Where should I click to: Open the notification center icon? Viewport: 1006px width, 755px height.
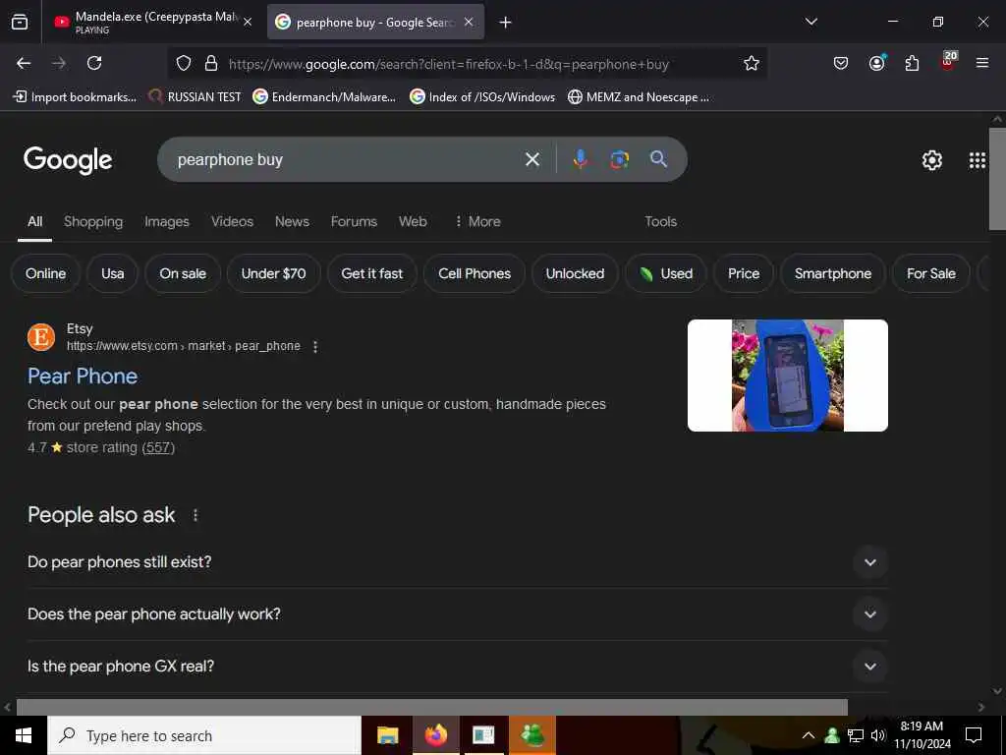tap(974, 735)
